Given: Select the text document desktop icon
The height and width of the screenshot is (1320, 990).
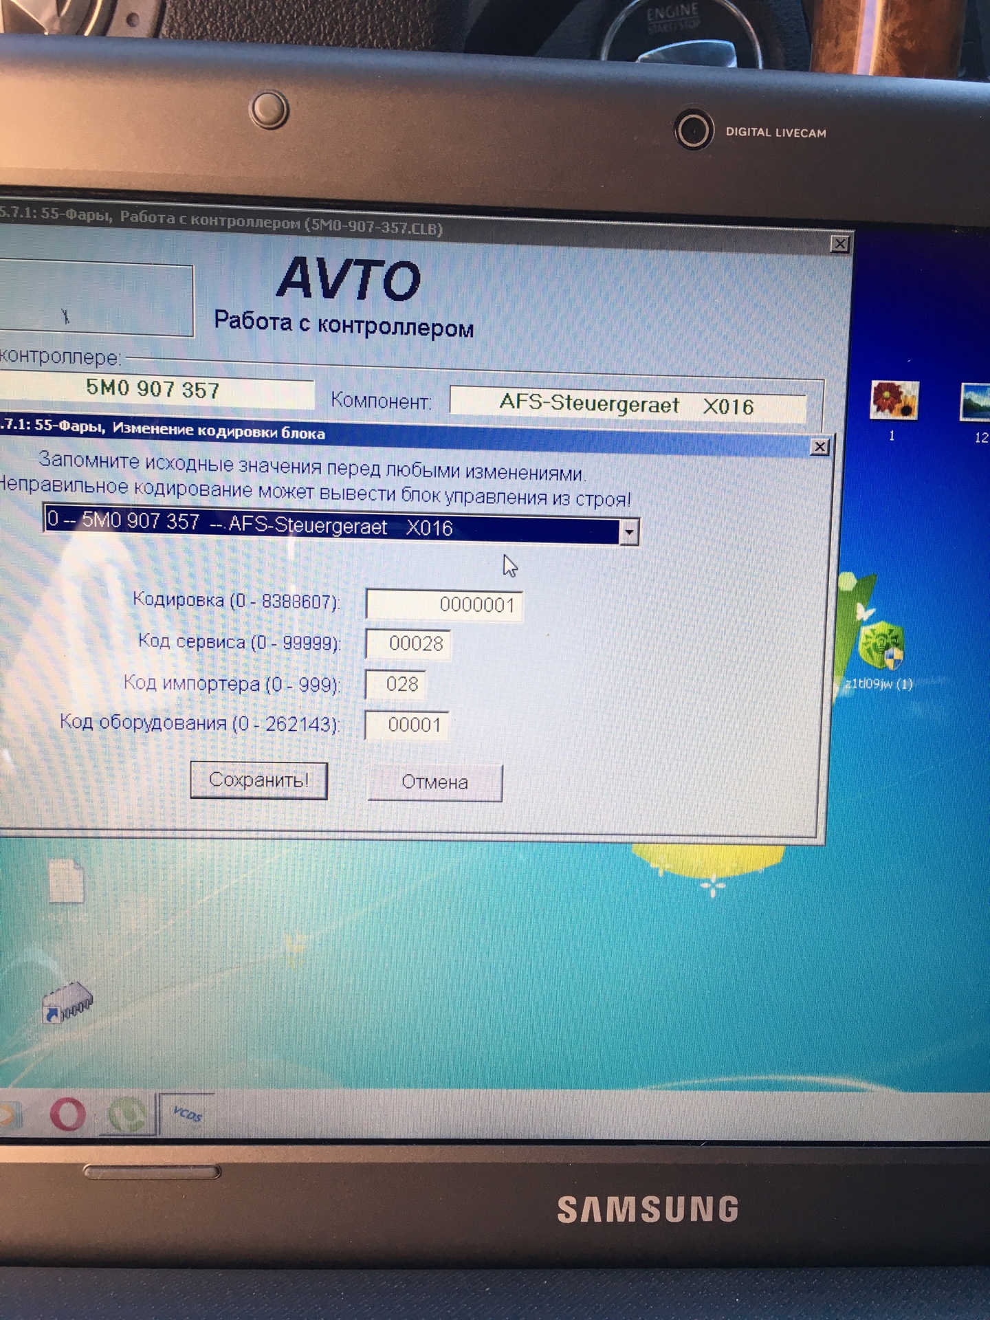Looking at the screenshot, I should [x=67, y=881].
